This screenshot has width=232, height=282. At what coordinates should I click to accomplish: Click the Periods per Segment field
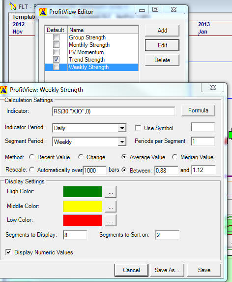[x=203, y=141]
